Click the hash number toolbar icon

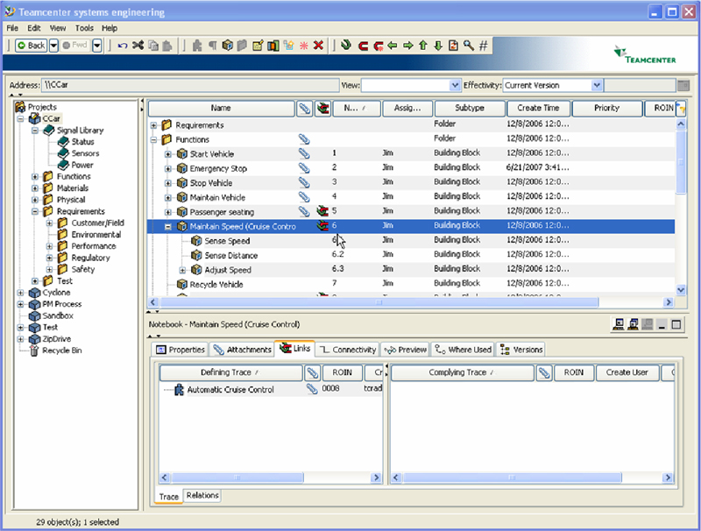click(x=484, y=46)
